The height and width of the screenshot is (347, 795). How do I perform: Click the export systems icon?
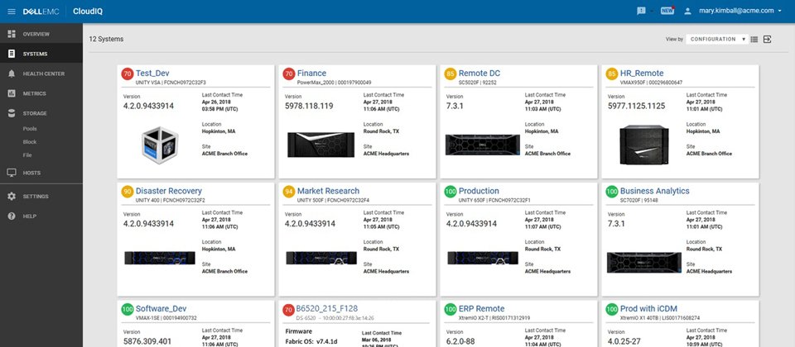767,39
